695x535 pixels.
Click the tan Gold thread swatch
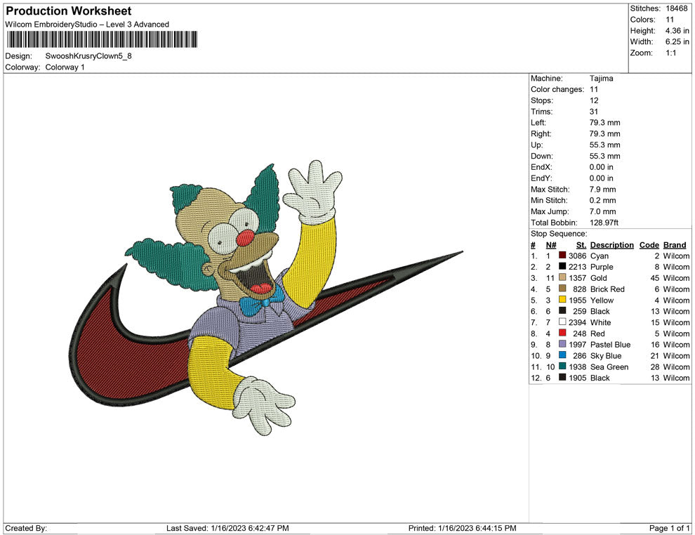(x=562, y=277)
